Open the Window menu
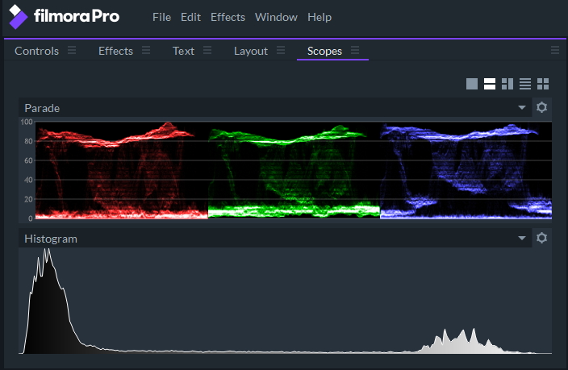The width and height of the screenshot is (568, 370). coord(276,17)
